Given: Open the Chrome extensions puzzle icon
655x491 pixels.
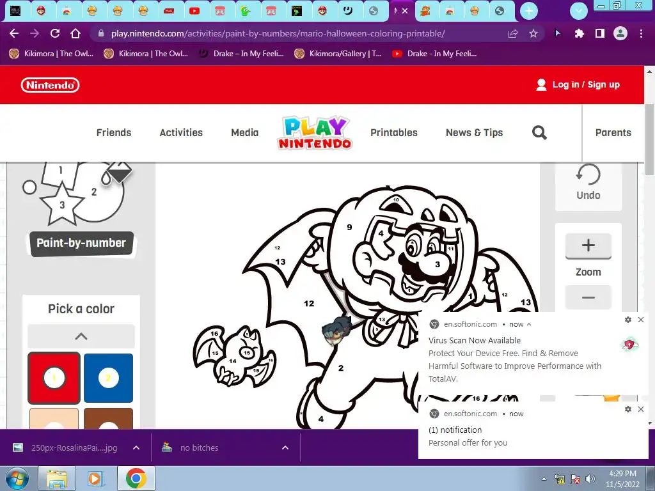Looking at the screenshot, I should (579, 33).
